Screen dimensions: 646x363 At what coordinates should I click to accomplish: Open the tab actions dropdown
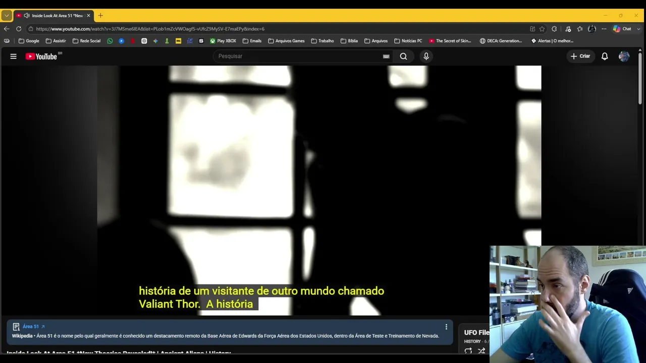(7, 16)
